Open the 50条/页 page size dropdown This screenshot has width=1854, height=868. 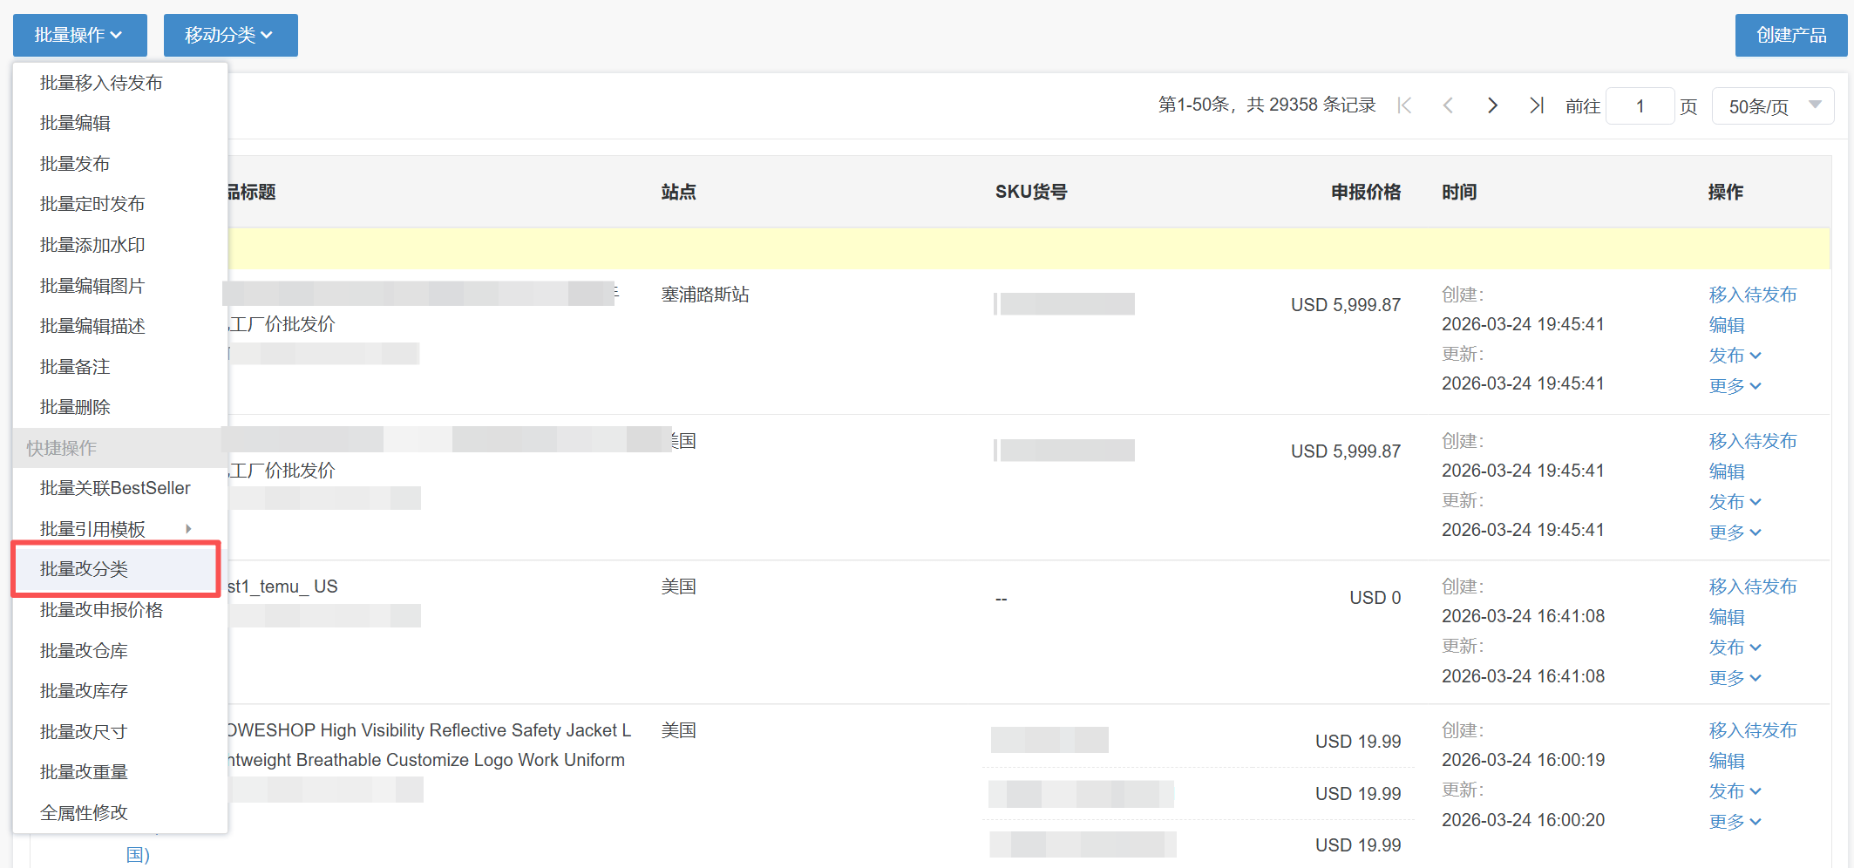(1773, 106)
